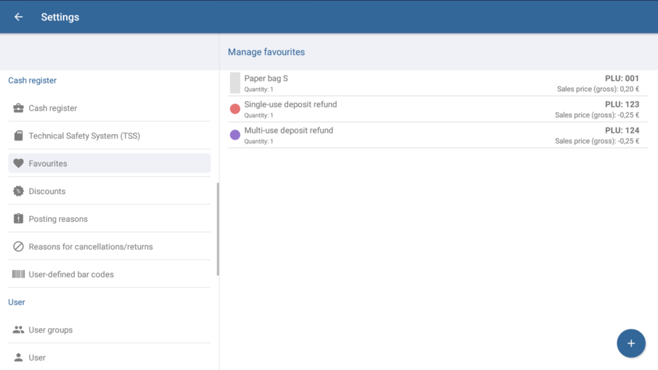Image resolution: width=658 pixels, height=370 pixels.
Task: Click the sidebar vertical scrollbar
Action: point(218,229)
